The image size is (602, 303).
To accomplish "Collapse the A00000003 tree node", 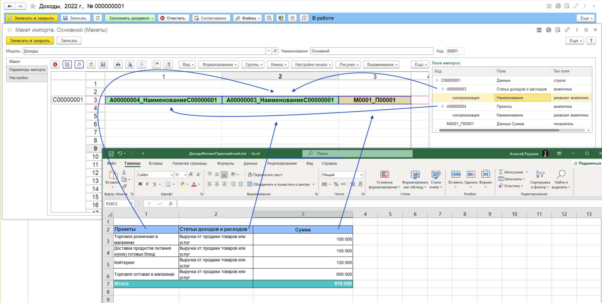I will point(443,89).
